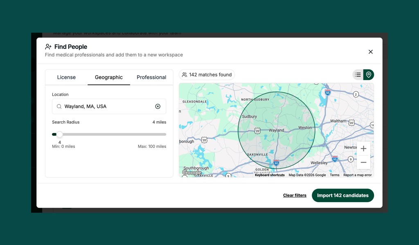Click Clear filters
The image size is (419, 245).
tap(295, 195)
